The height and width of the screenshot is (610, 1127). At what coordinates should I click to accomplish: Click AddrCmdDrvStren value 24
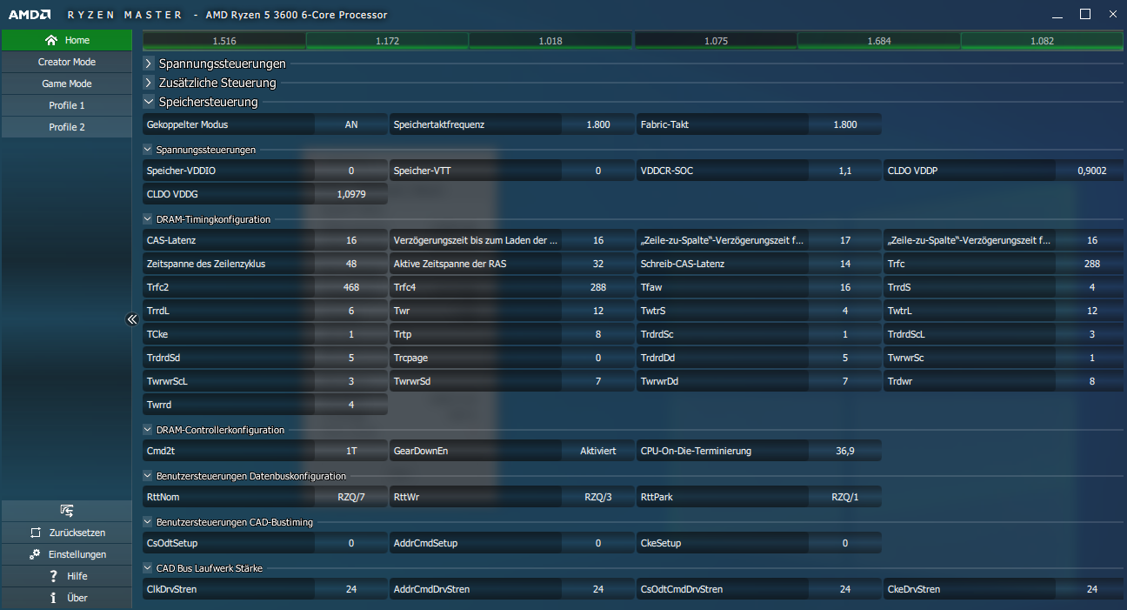[598, 589]
